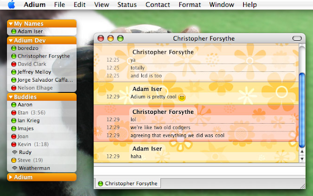Click the message text input field
The image size is (313, 196).
tap(200, 171)
